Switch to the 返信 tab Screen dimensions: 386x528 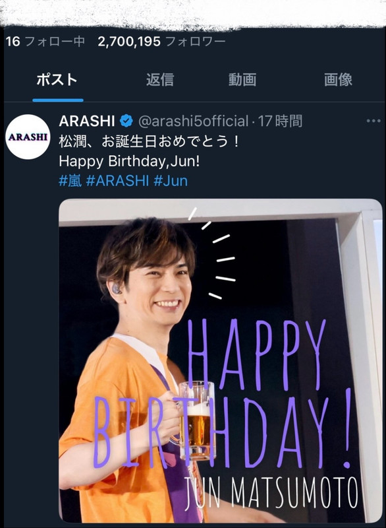[x=160, y=80]
